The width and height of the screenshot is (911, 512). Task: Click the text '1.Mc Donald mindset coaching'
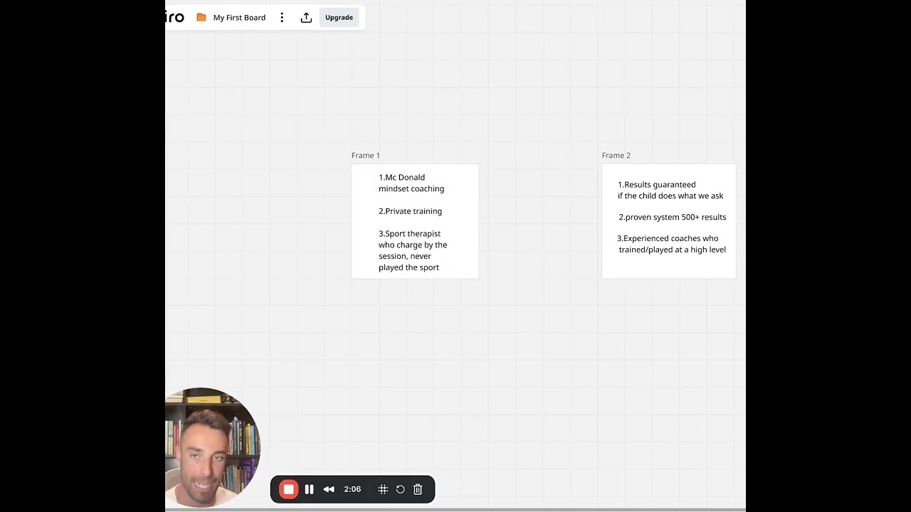pyautogui.click(x=411, y=183)
